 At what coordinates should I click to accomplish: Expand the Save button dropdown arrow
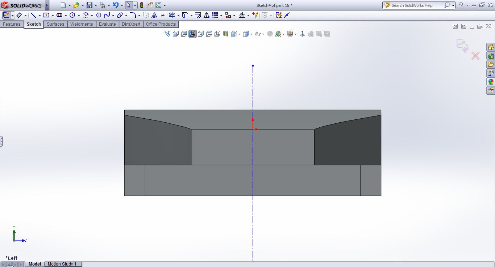pos(96,6)
